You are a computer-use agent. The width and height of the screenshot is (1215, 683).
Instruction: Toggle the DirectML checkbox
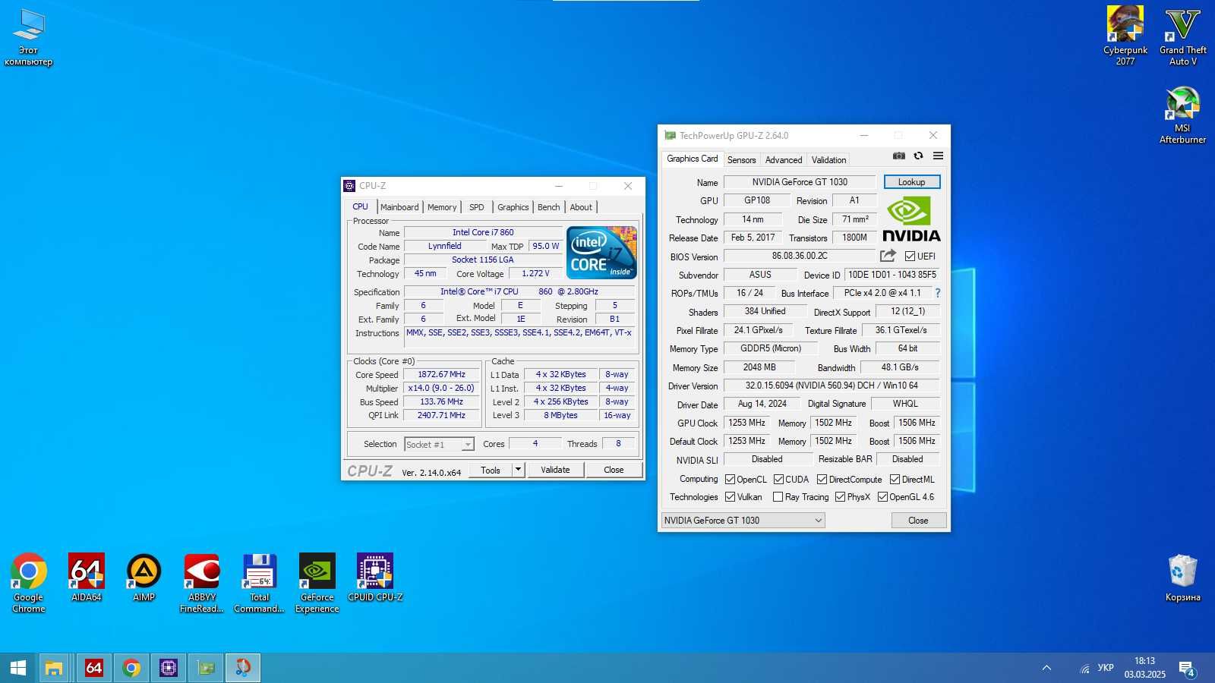pyautogui.click(x=895, y=480)
